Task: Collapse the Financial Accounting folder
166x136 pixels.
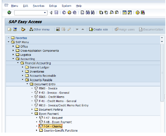Action: [x=18, y=63]
